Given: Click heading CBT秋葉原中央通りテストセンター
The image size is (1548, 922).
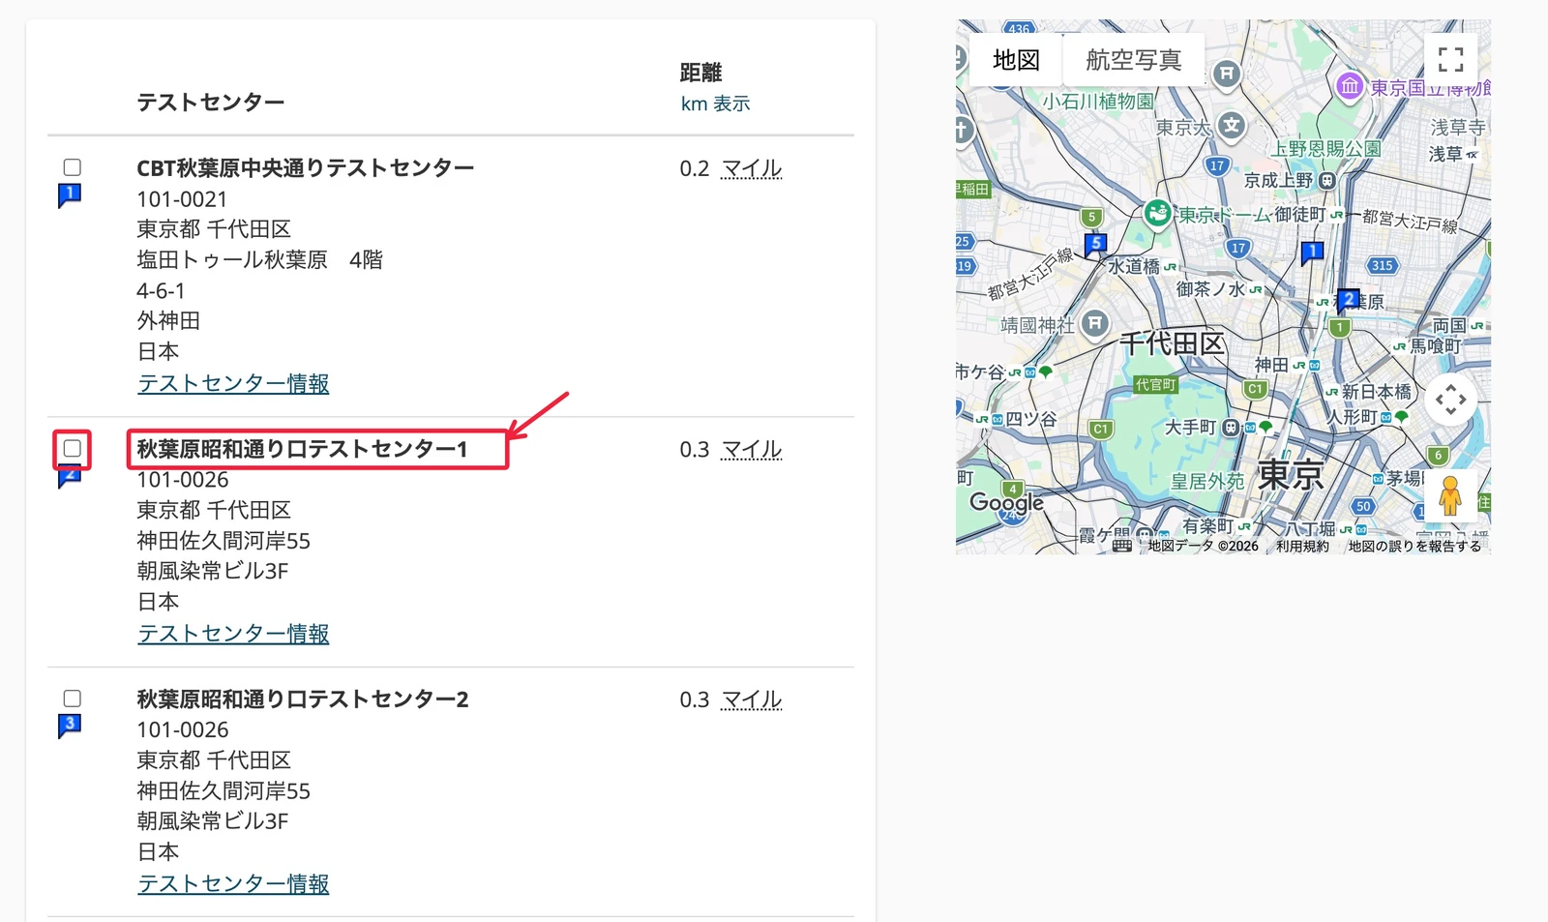Looking at the screenshot, I should click(x=306, y=168).
